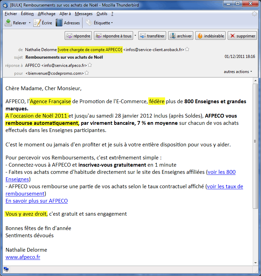261x276 pixels.
Task: Open the Adresses address book
Action: point(68,23)
